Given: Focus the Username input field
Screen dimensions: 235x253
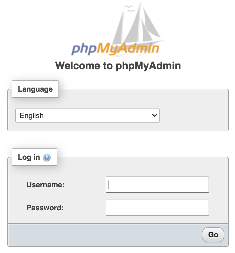Looking at the screenshot, I should pos(157,185).
